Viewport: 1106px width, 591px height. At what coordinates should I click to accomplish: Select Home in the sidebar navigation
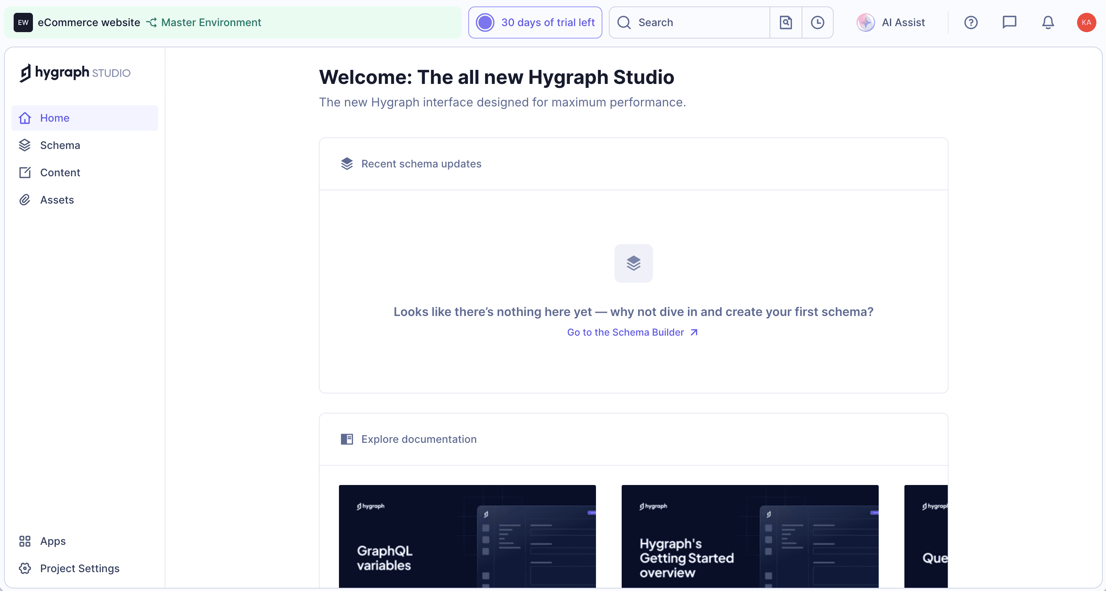tap(55, 118)
